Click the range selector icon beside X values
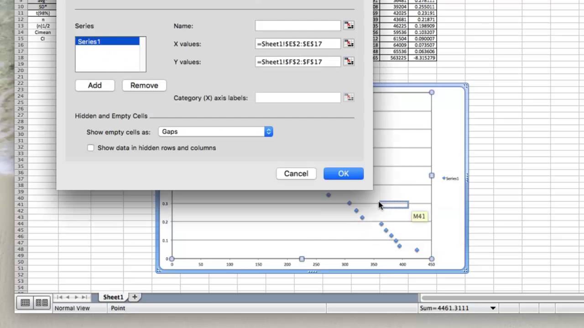 (x=349, y=43)
